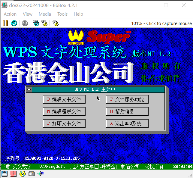Screen dimensions: 193x178
Task: Click the CD-ROM drive status icon
Action: [x=23, y=174]
